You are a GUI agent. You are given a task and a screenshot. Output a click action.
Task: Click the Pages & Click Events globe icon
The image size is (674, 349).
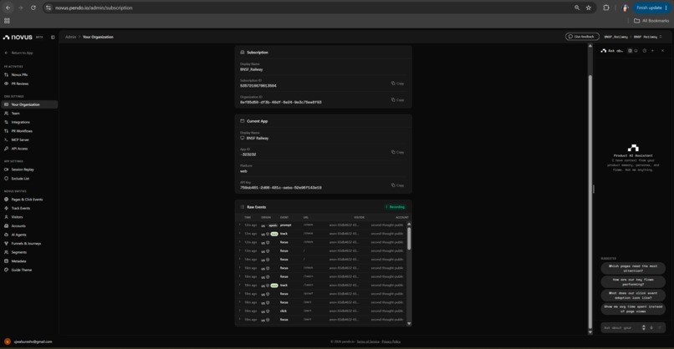pyautogui.click(x=6, y=200)
